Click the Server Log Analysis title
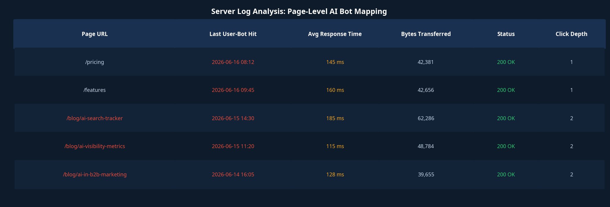Screen dimensions: 610x207 pos(299,12)
